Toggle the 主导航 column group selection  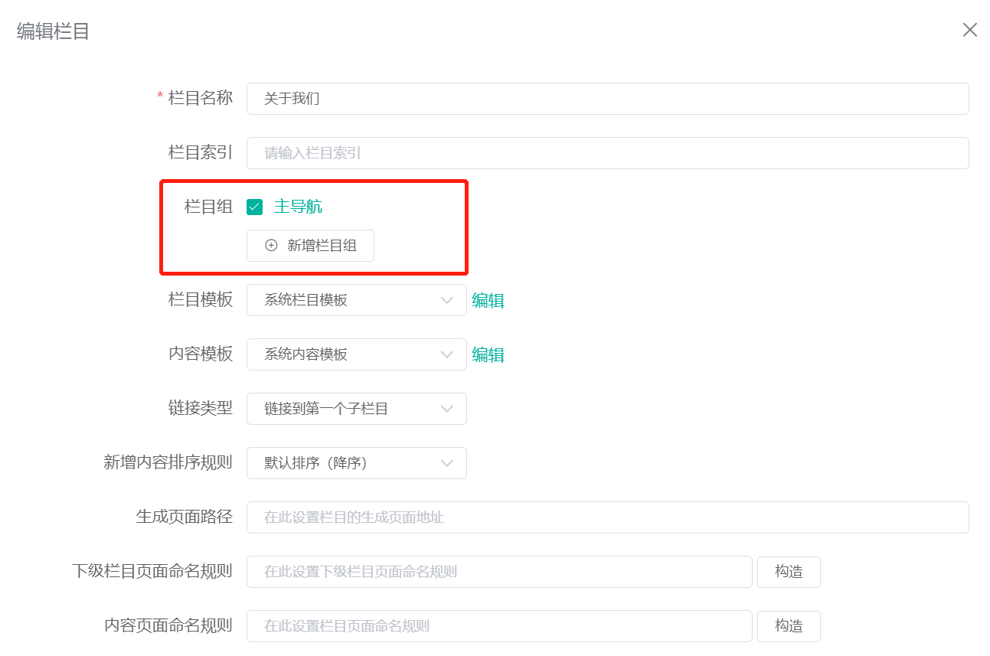click(253, 206)
